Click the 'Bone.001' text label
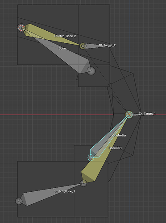This screenshot has width=166, height=223. (x=115, y=148)
